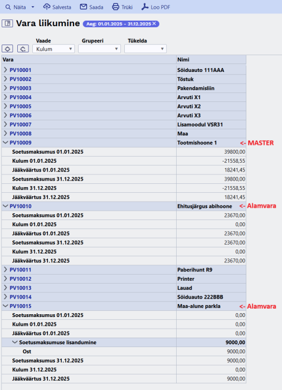Expand the PV10008 row
This screenshot has width=282, height=390.
tap(5, 133)
